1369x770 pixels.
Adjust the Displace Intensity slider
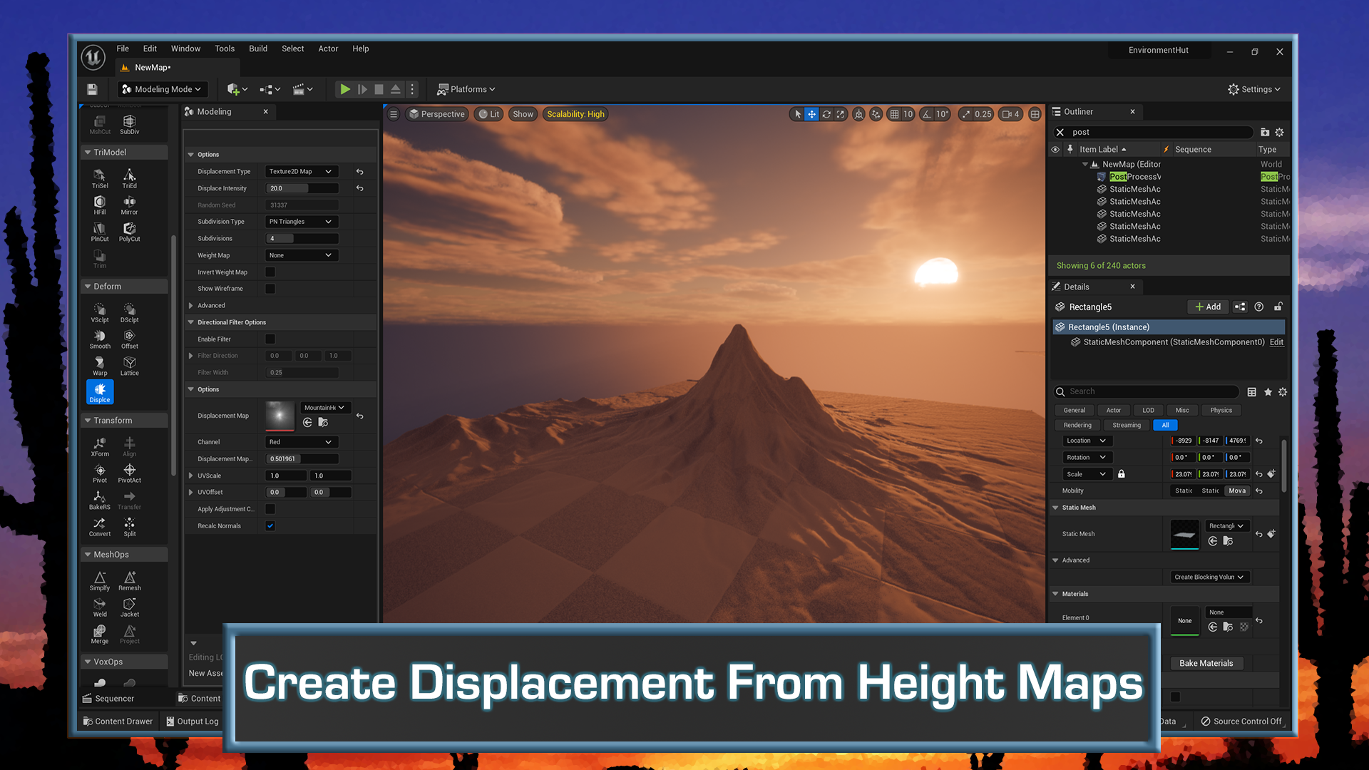point(302,189)
